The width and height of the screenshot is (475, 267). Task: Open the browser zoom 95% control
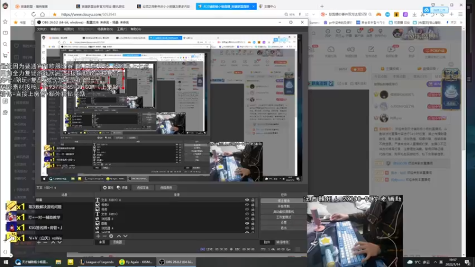point(290,14)
